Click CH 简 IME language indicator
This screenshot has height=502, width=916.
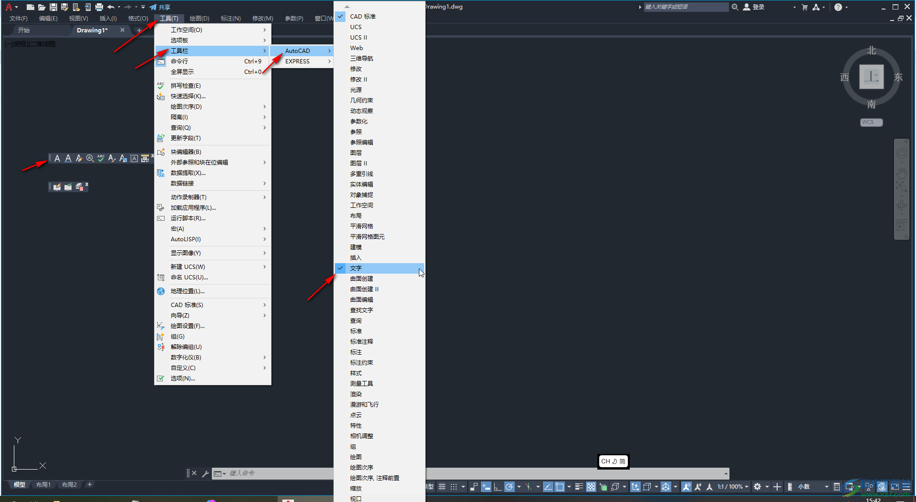(x=613, y=461)
